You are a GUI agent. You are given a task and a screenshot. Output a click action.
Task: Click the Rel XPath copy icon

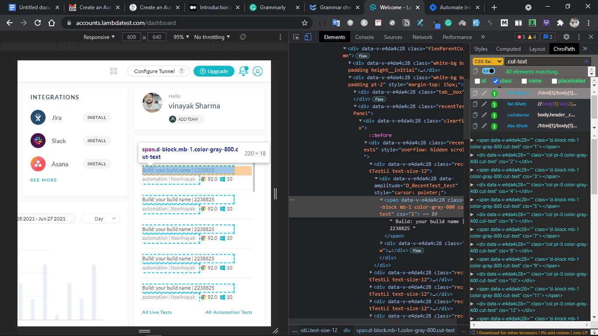click(475, 104)
